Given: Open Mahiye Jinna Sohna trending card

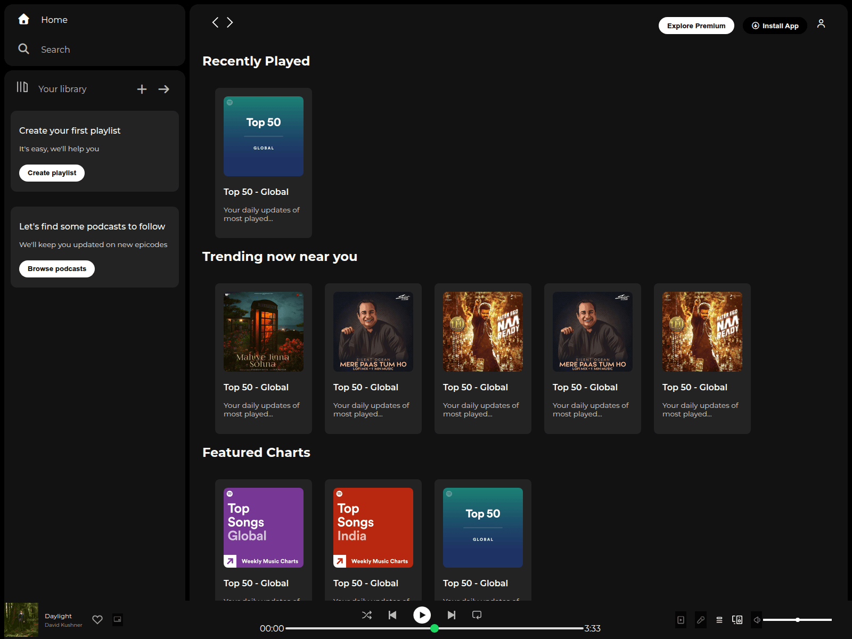Looking at the screenshot, I should (264, 358).
